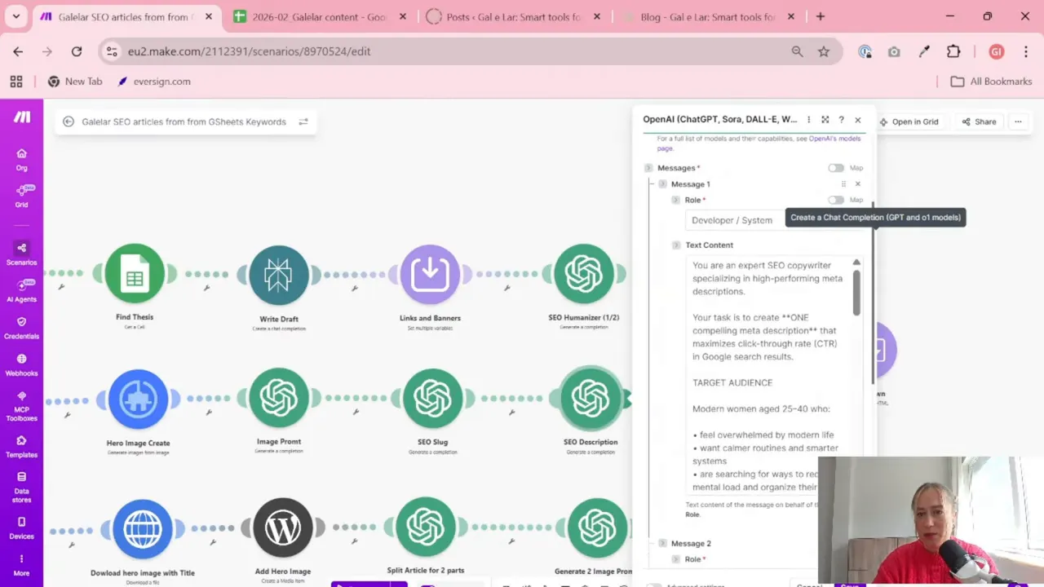Image resolution: width=1044 pixels, height=587 pixels.
Task: Toggle Map switch for Role
Action: [x=836, y=200]
